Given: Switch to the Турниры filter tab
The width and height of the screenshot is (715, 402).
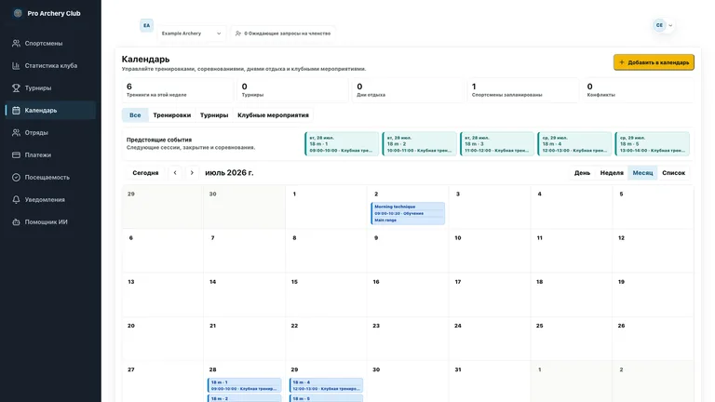Looking at the screenshot, I should tap(214, 115).
